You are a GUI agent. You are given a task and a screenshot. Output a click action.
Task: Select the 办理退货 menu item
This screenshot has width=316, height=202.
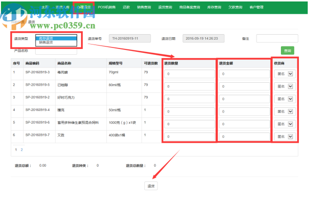tap(84, 7)
